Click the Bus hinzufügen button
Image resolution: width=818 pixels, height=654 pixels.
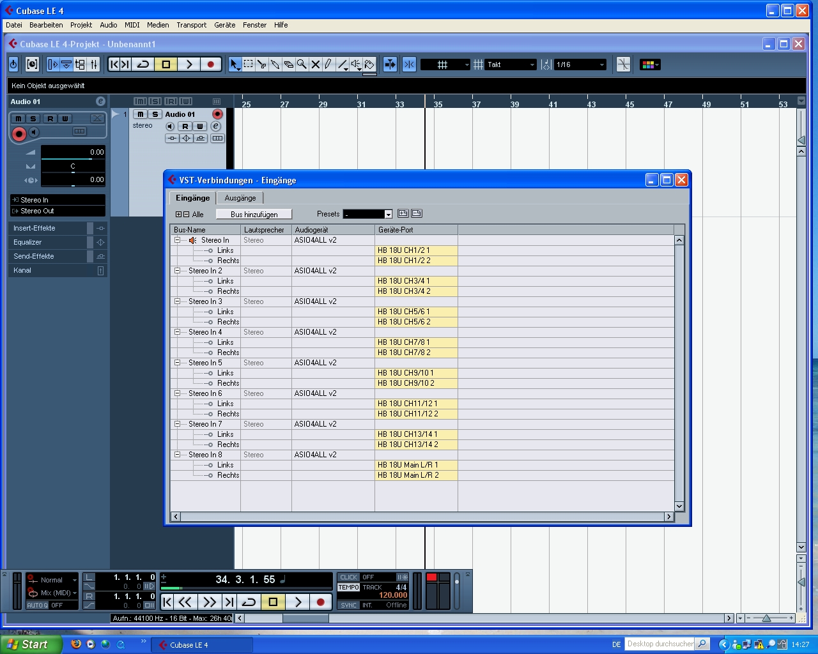pyautogui.click(x=254, y=214)
